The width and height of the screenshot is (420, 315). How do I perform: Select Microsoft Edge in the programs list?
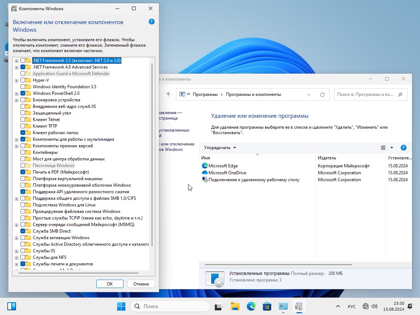coord(223,166)
